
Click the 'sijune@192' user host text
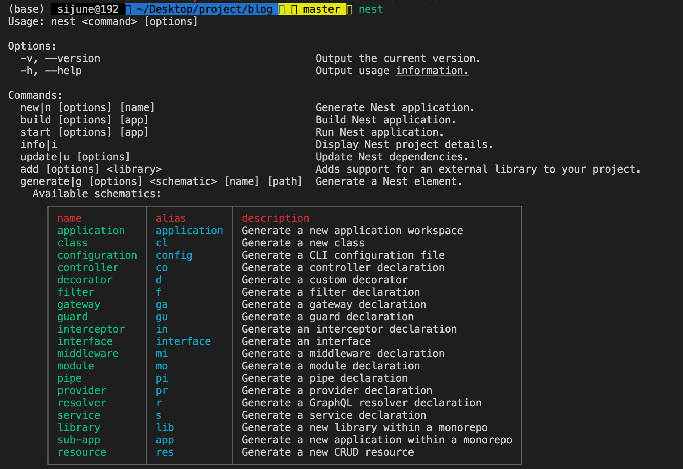(x=88, y=9)
